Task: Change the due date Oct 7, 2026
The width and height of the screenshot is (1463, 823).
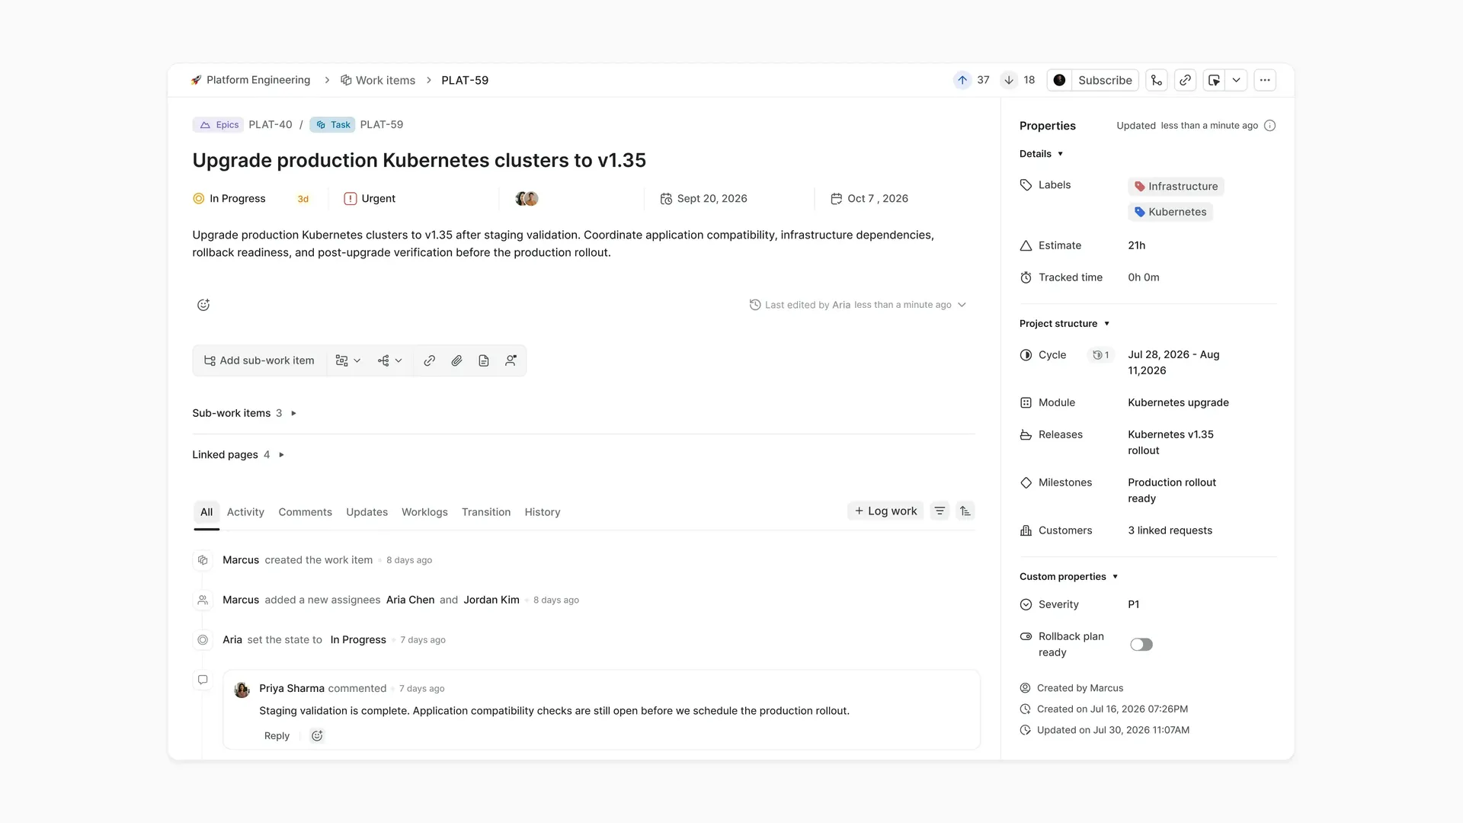Action: (x=869, y=198)
